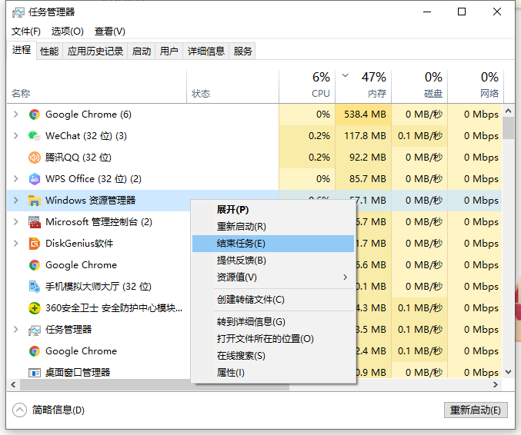This screenshot has width=521, height=435.
Task: Click the Windows 资源管理器 folder icon
Action: click(x=34, y=201)
